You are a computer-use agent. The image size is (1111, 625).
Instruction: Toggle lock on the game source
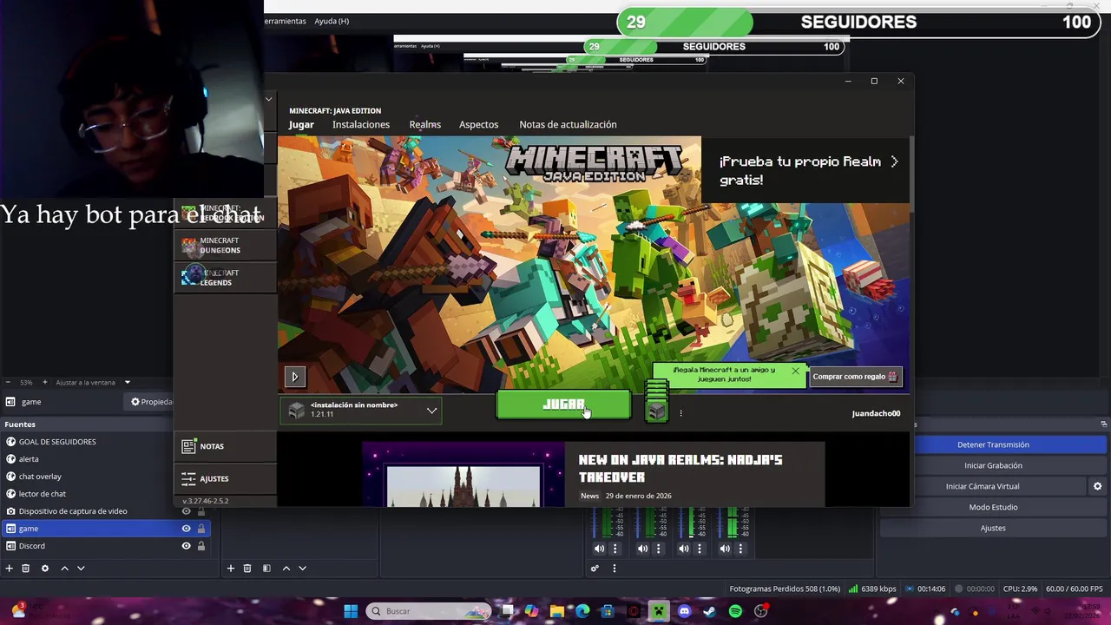[x=201, y=529]
